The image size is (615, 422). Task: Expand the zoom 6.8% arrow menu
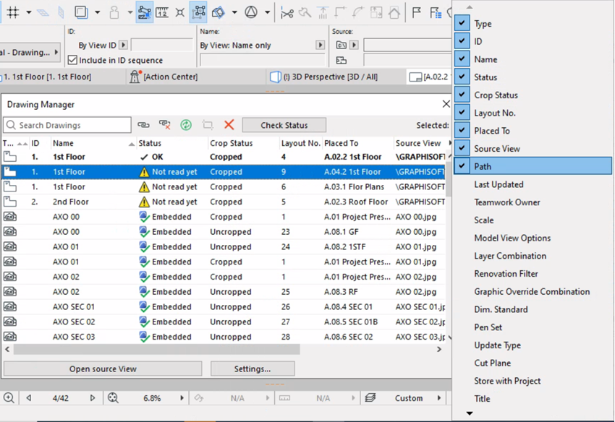182,398
